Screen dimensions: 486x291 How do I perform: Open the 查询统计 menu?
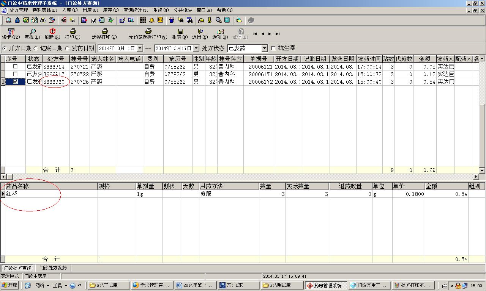(135, 10)
